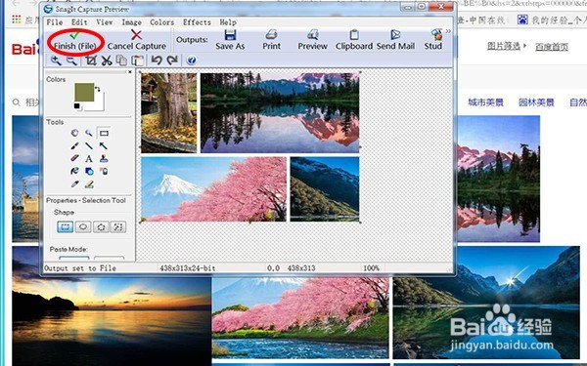Viewport: 587px width, 366px height.
Task: Select Preview output icon
Action: pyautogui.click(x=313, y=41)
